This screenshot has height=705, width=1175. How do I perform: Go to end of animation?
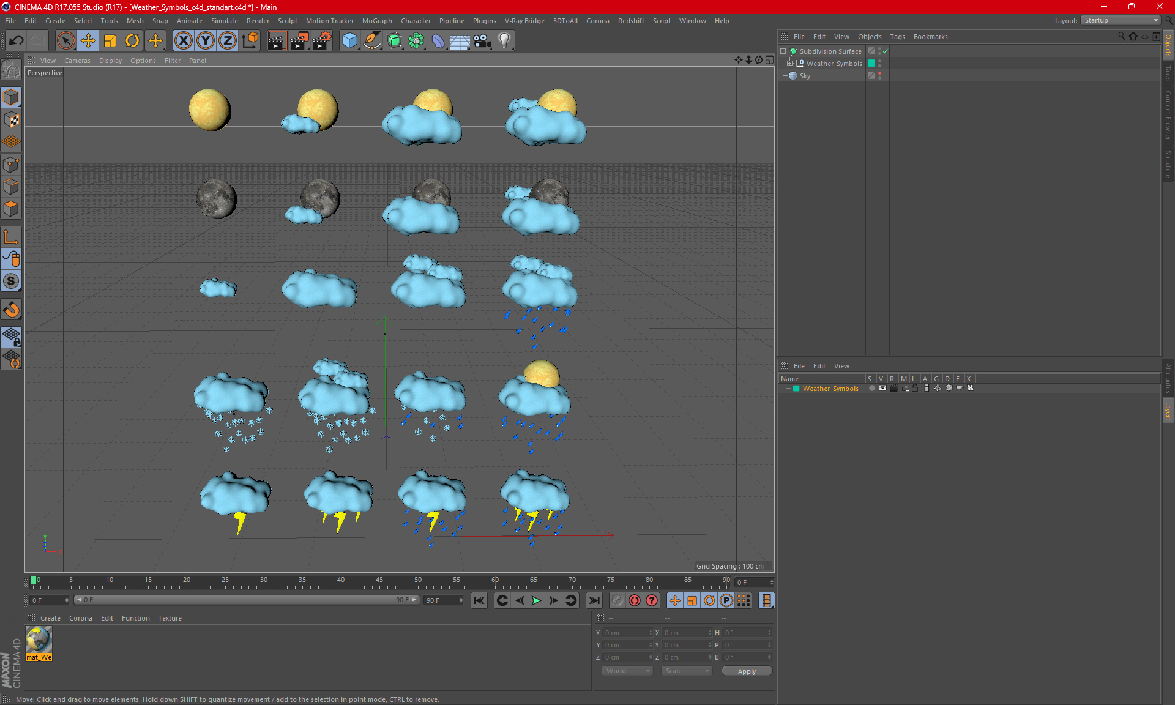pos(594,600)
